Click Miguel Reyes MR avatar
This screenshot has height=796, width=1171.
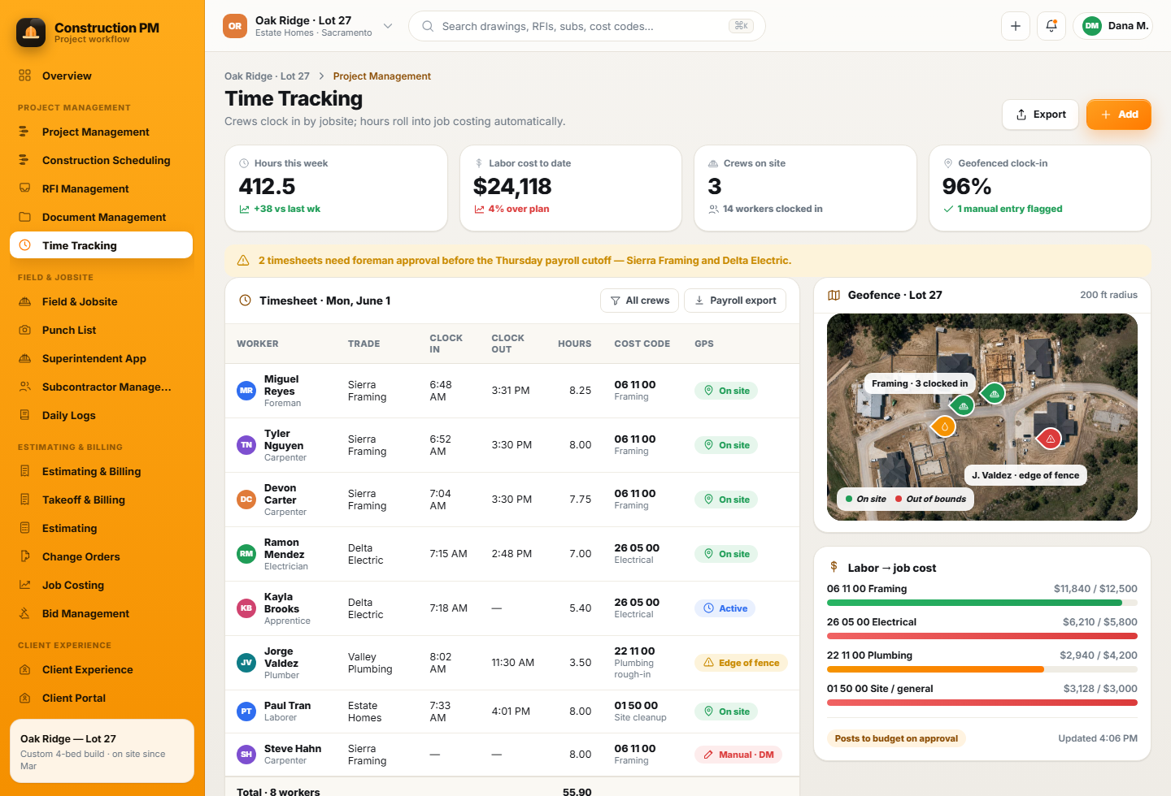[246, 391]
